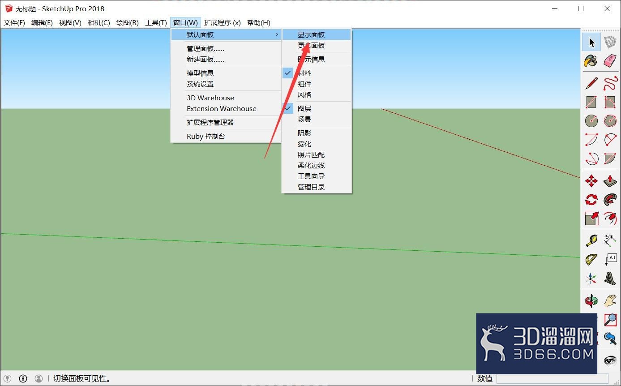Select the Circle tool
This screenshot has width=621, height=386.
coord(591,120)
